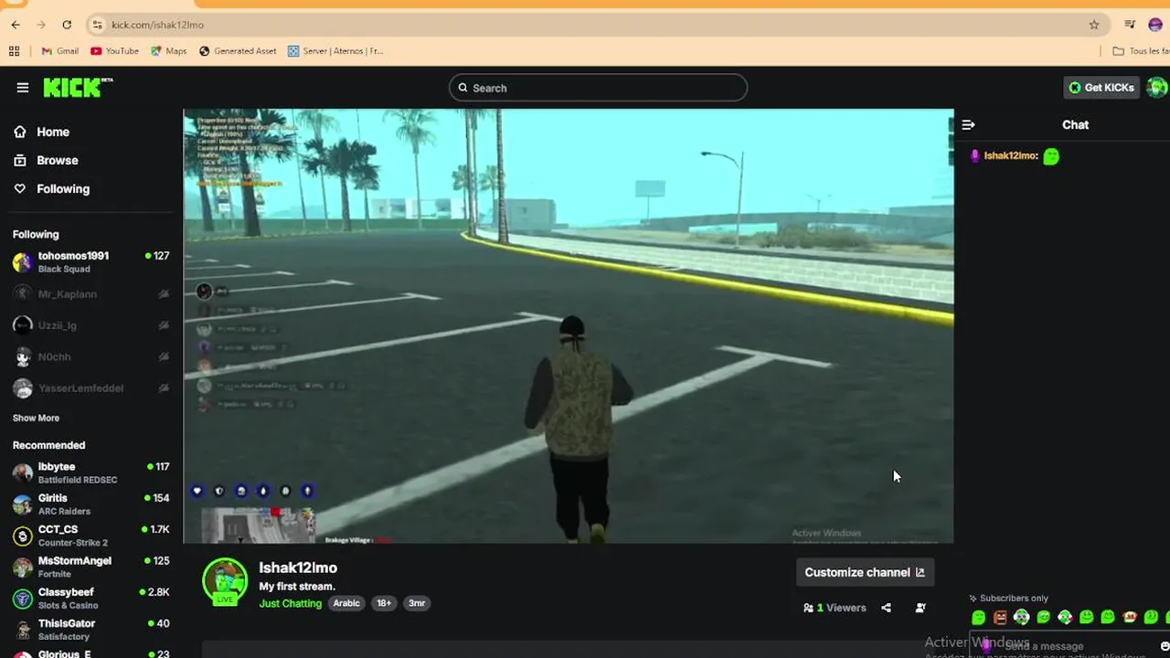Screen dimensions: 1170x658
Task: Click the Get KICKs button
Action: click(1101, 88)
